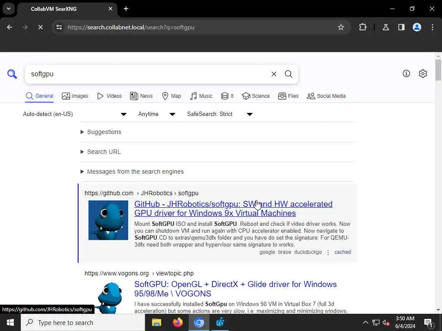The image size is (442, 331).
Task: Open File Explorer from taskbar
Action: click(x=156, y=322)
